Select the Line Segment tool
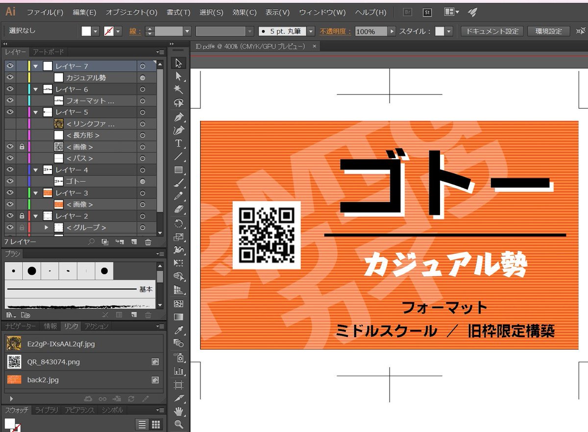The height and width of the screenshot is (432, 588). tap(178, 157)
